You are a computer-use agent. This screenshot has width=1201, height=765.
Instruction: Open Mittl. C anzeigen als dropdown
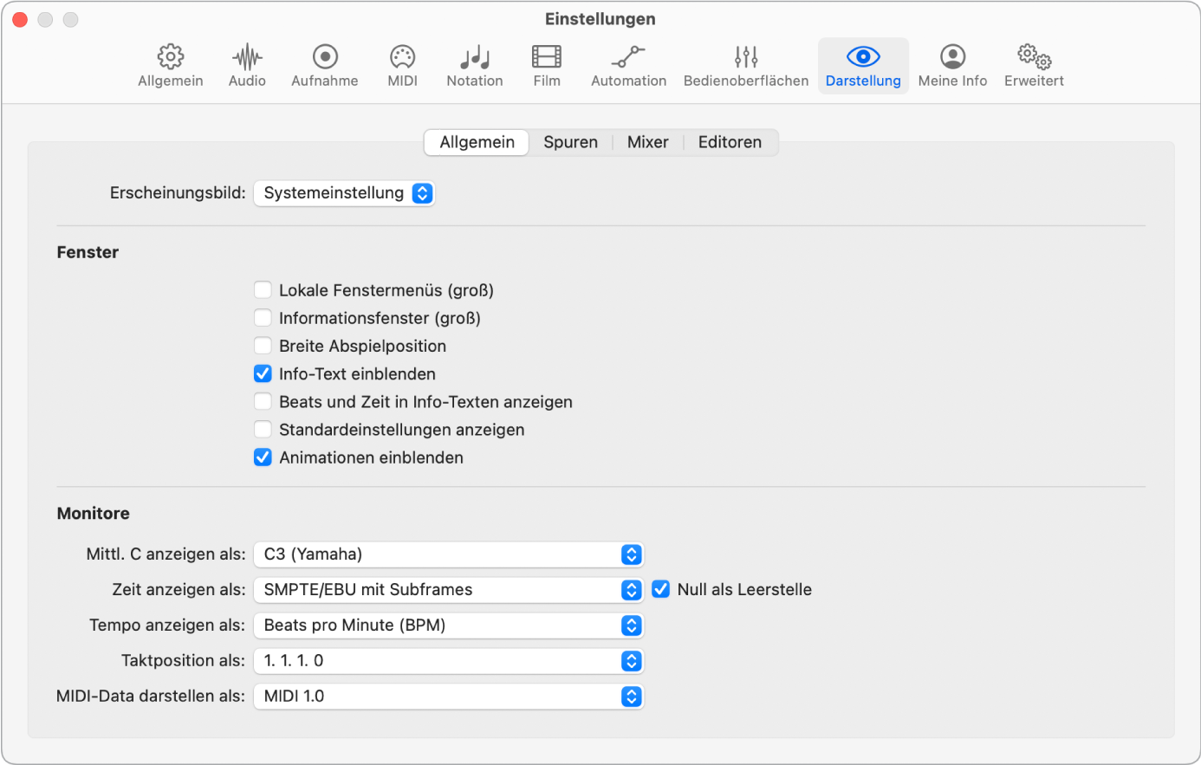coord(449,554)
